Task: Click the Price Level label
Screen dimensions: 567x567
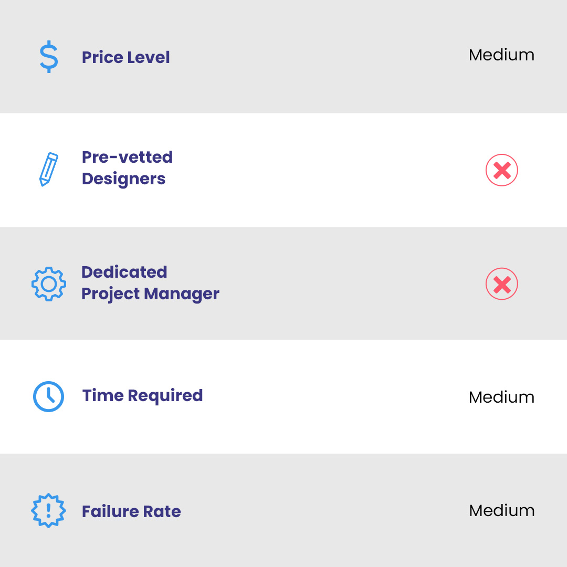Action: point(125,57)
